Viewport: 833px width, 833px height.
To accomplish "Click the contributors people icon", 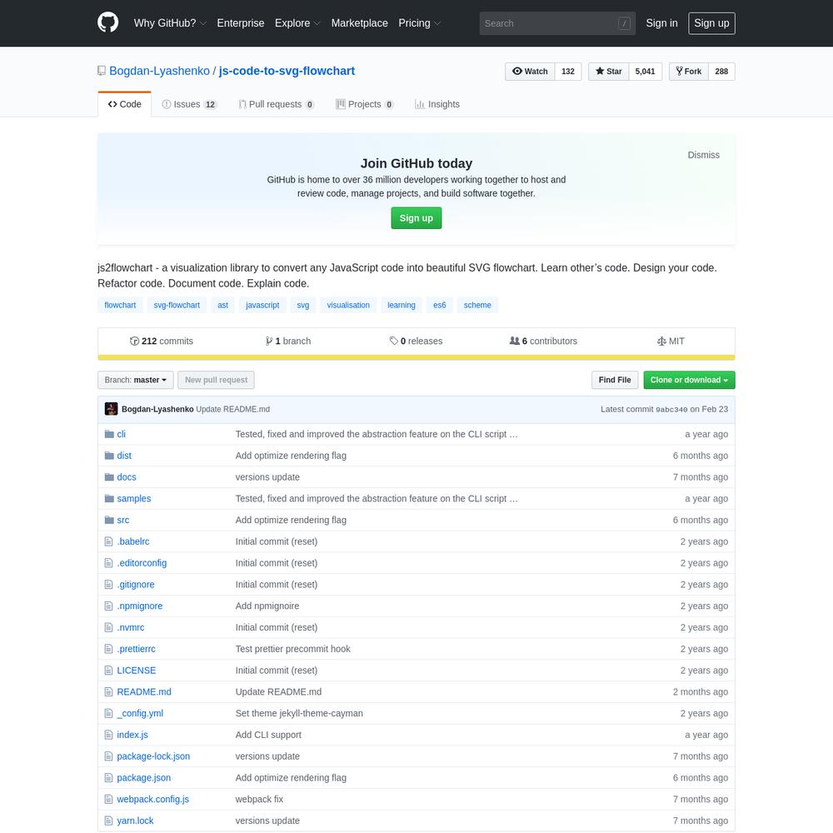I will 515,341.
